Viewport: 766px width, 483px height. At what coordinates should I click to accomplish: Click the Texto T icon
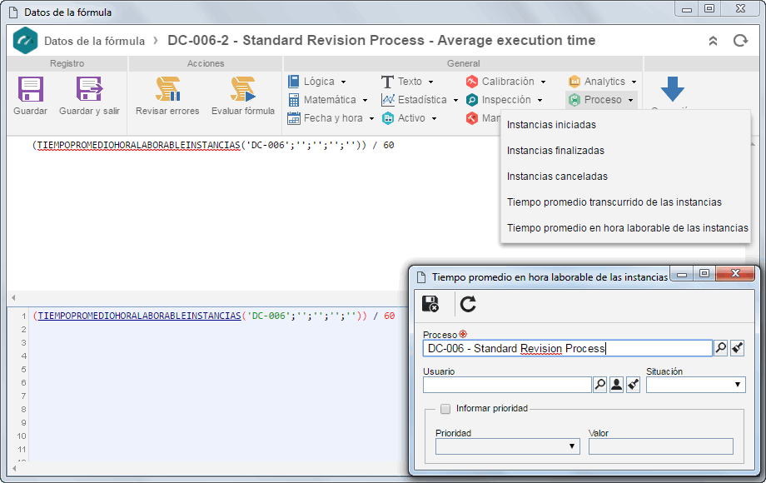tap(387, 82)
